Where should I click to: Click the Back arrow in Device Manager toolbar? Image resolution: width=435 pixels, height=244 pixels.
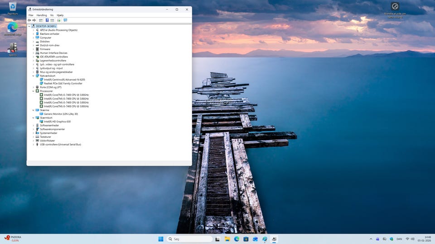click(x=29, y=20)
